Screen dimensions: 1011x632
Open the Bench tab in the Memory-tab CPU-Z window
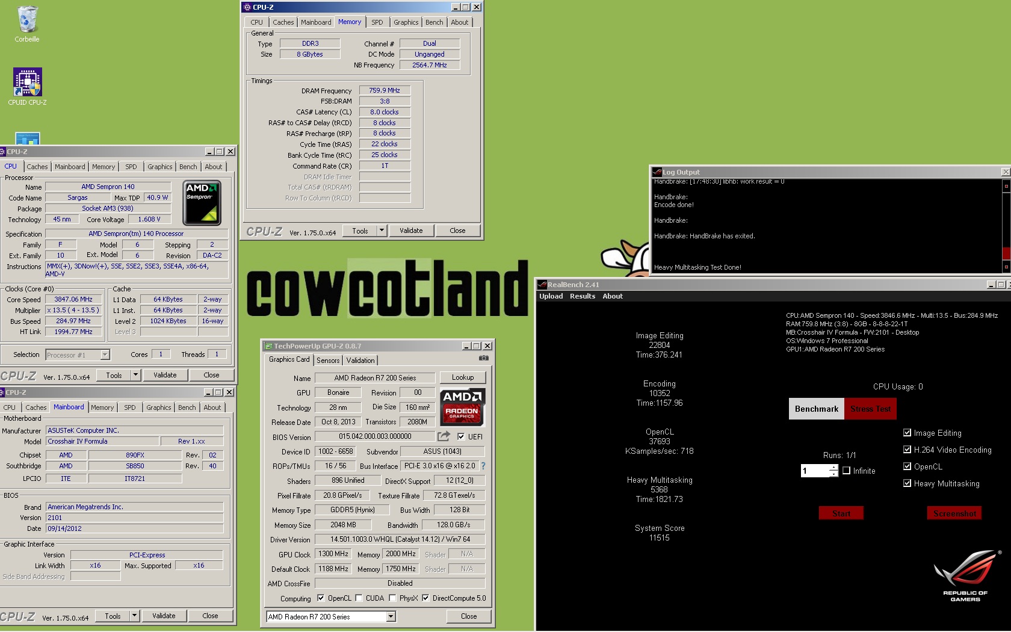(x=434, y=22)
